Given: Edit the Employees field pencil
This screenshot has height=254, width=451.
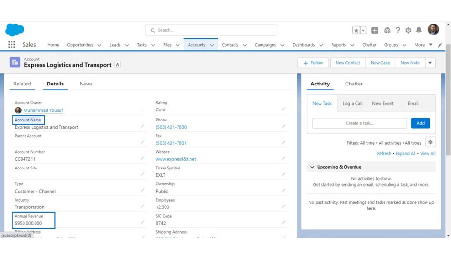Looking at the screenshot, I should 283,206.
